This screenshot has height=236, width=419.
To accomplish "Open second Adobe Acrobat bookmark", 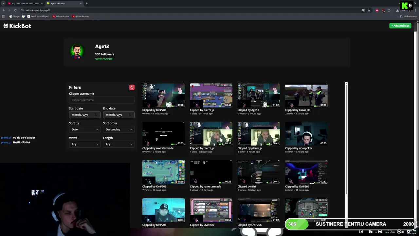I will pos(81,16).
